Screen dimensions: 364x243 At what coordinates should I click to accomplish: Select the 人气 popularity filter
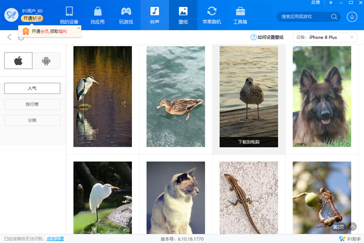pos(32,88)
